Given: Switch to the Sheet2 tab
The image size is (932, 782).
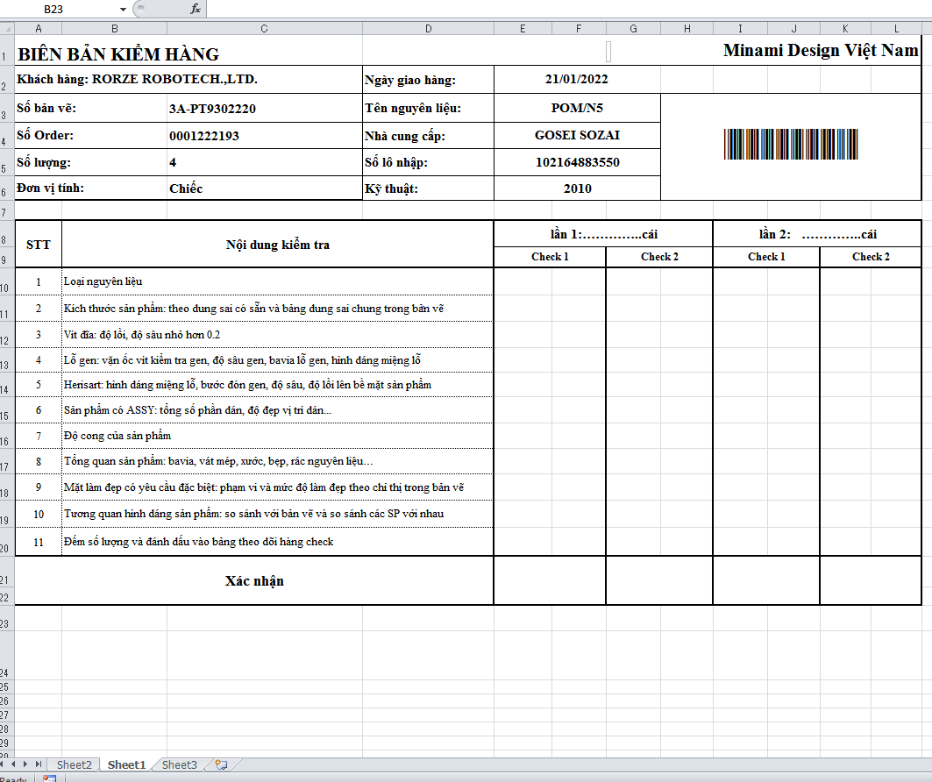Looking at the screenshot, I should tap(75, 764).
